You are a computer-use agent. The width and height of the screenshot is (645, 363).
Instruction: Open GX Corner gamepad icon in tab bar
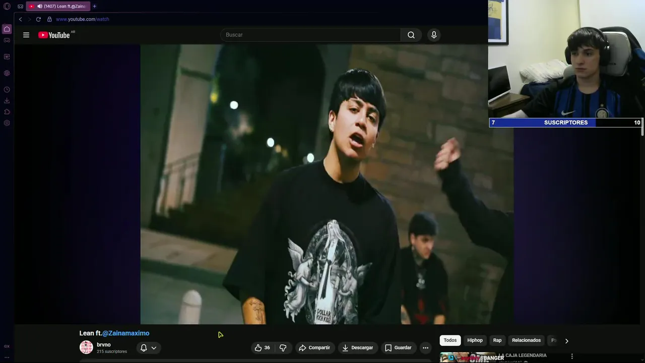tap(20, 7)
